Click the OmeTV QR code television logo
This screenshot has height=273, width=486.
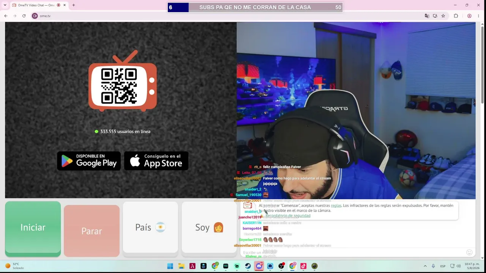123,82
